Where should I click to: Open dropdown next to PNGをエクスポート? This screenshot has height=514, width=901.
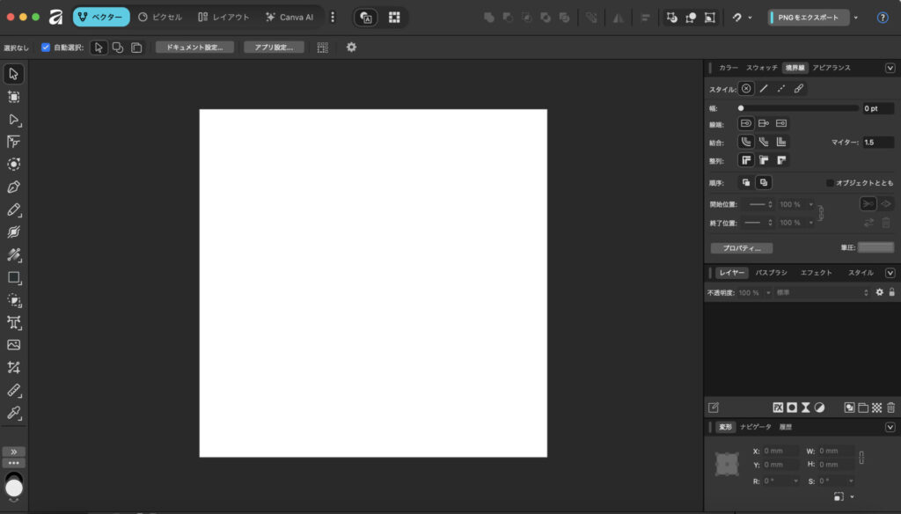point(856,18)
